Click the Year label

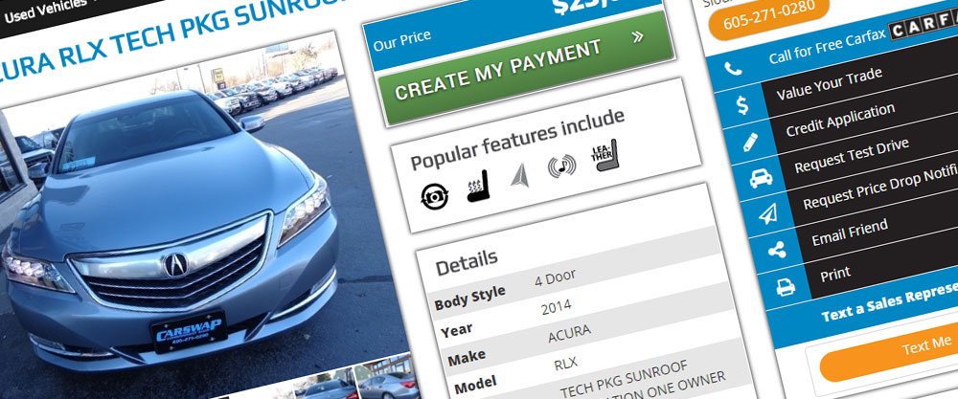tap(458, 329)
